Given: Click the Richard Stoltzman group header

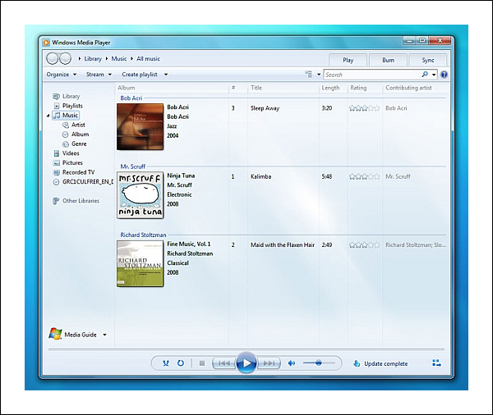Looking at the screenshot, I should pyautogui.click(x=143, y=235).
